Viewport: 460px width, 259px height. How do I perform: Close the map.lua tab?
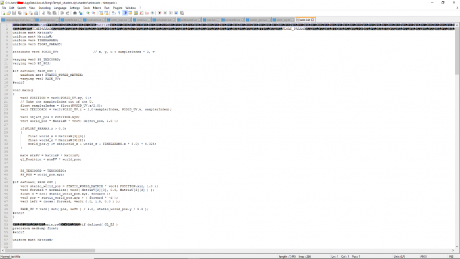pos(218,20)
